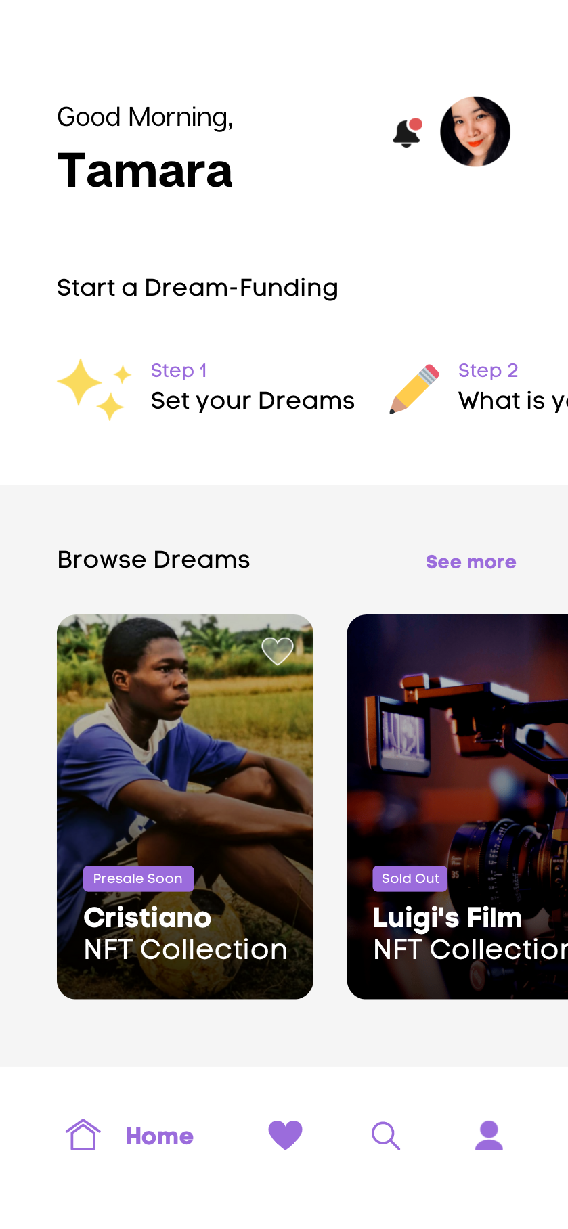The image size is (568, 1229).
Task: Click the Start a Dream-Funding heading
Action: (x=198, y=288)
